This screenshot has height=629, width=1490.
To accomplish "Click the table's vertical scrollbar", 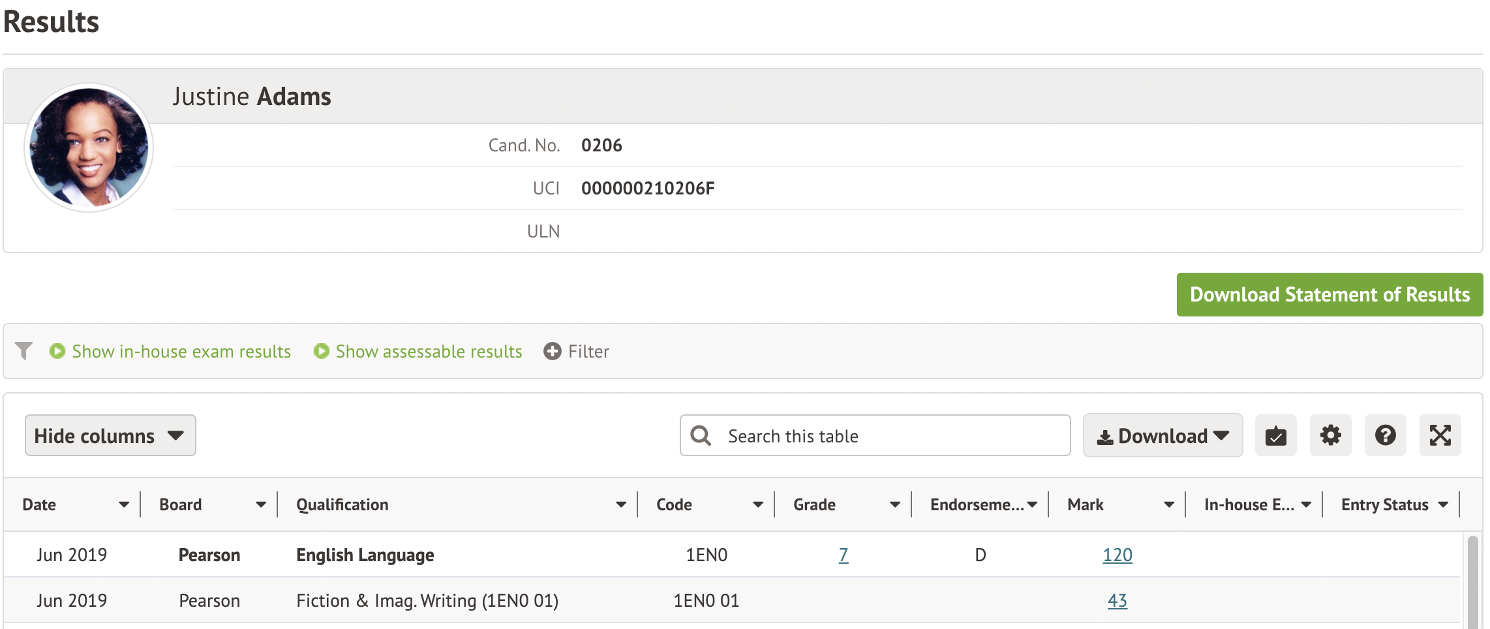I will pyautogui.click(x=1472, y=581).
